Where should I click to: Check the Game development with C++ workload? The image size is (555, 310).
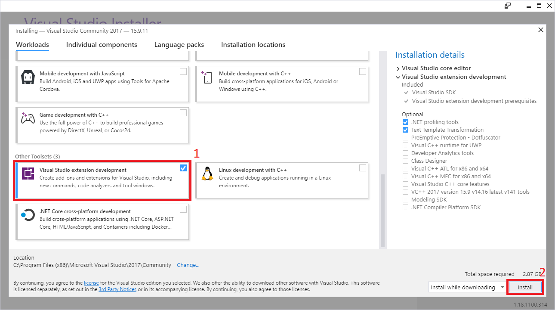(183, 113)
